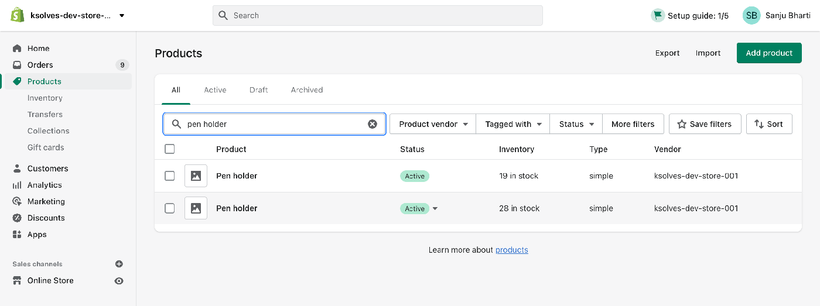
Task: Click Active badge on 19 in stock row
Action: coord(415,176)
